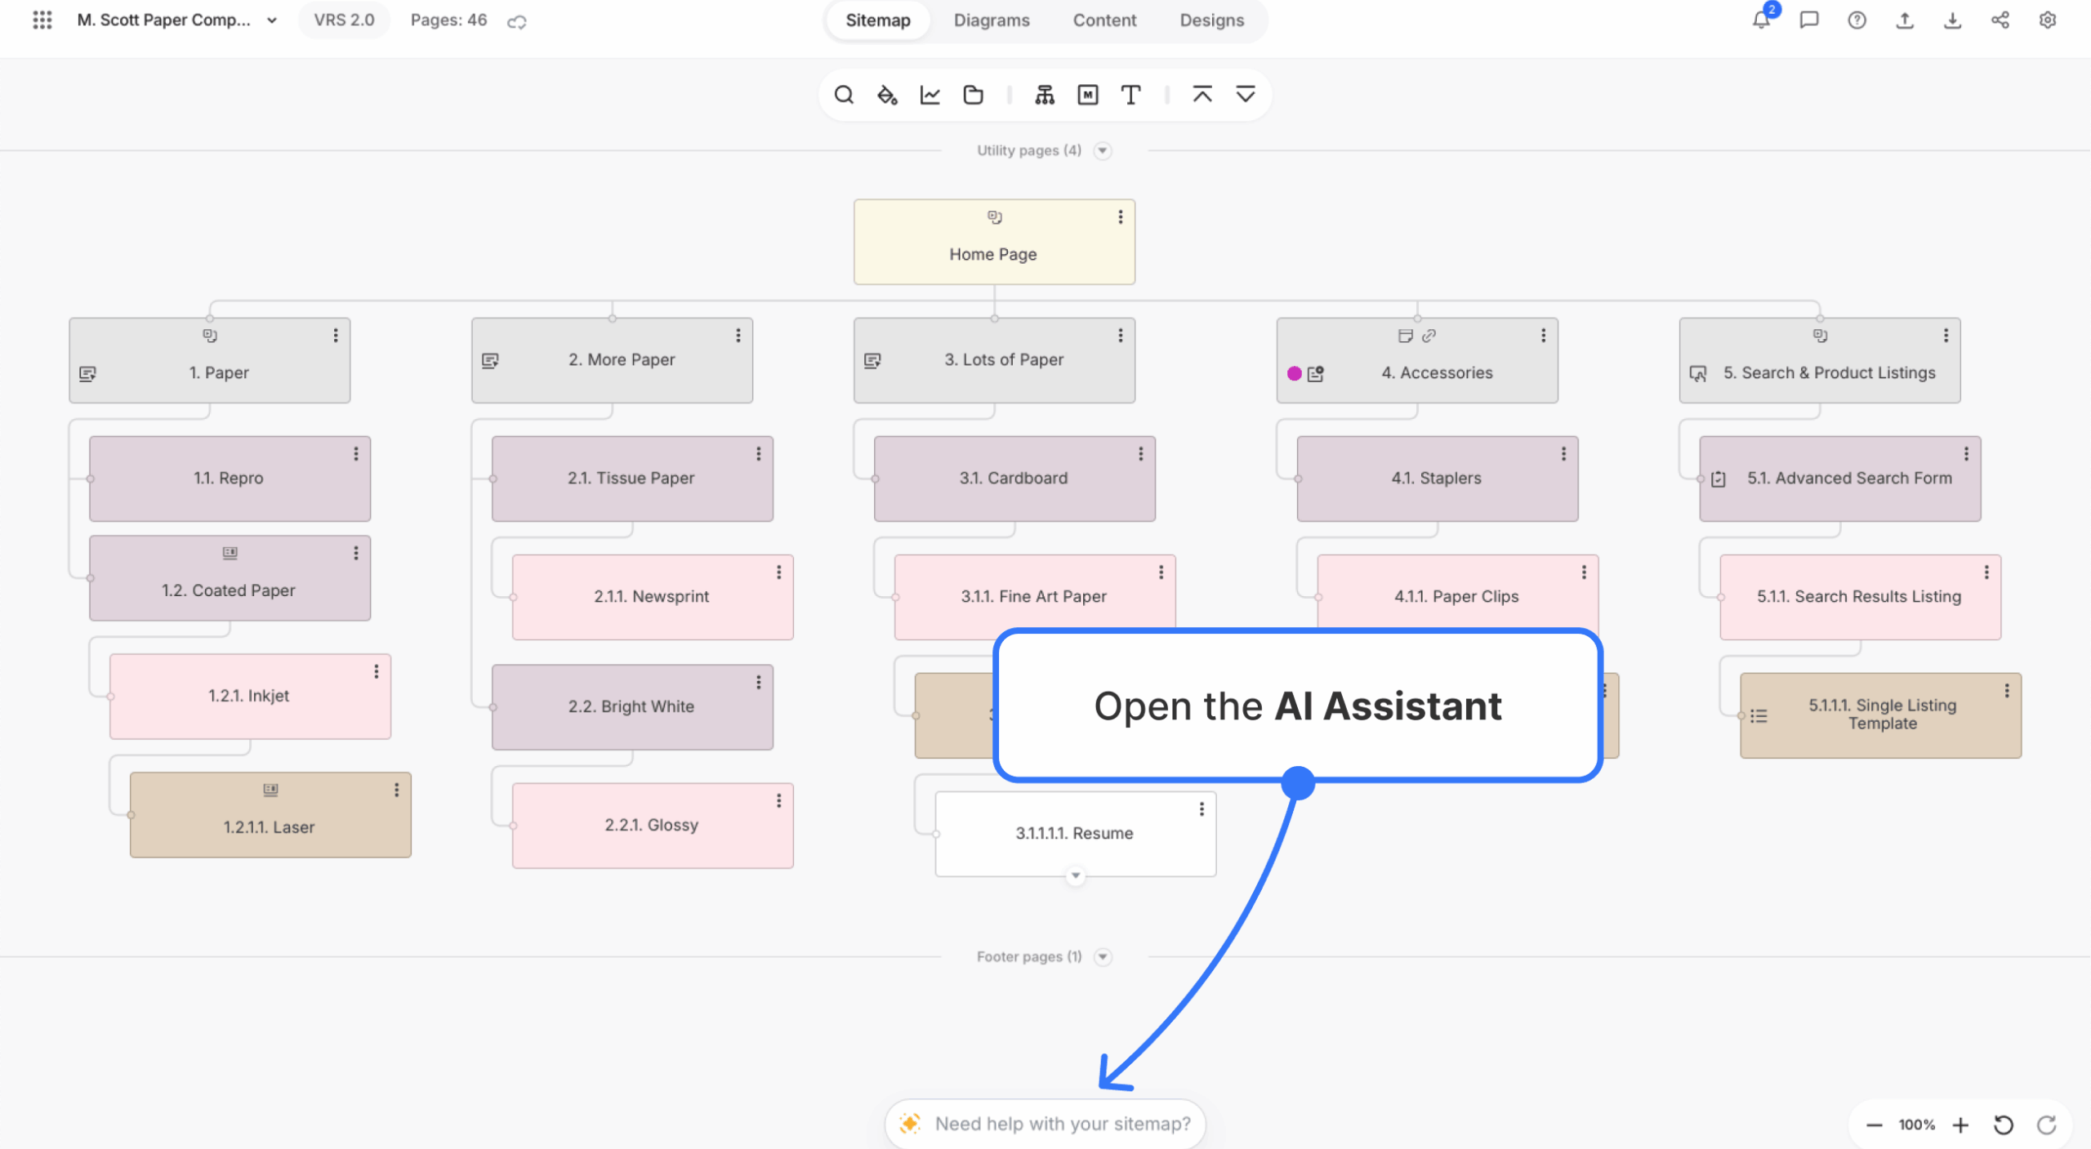This screenshot has width=2091, height=1149.
Task: Click the undo icon
Action: (2004, 1125)
